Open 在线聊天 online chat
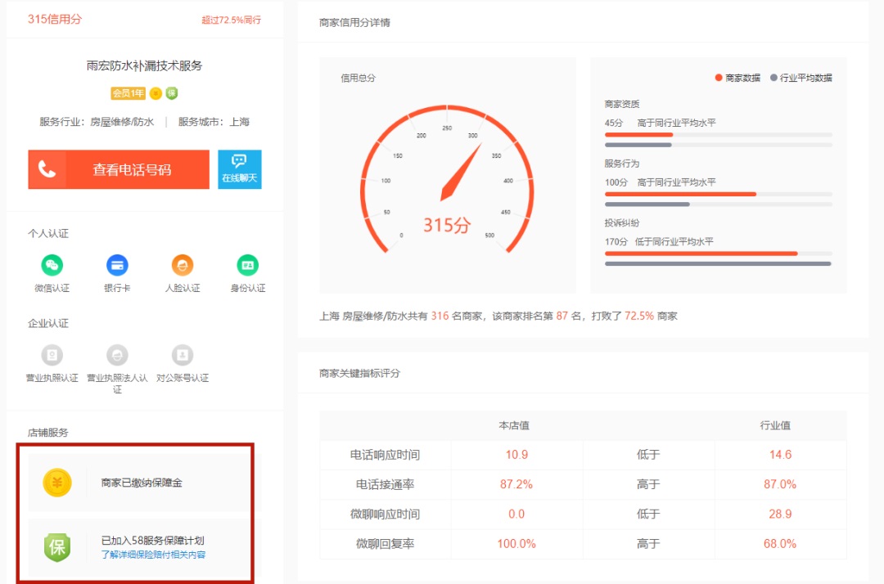The image size is (884, 584). [x=240, y=169]
